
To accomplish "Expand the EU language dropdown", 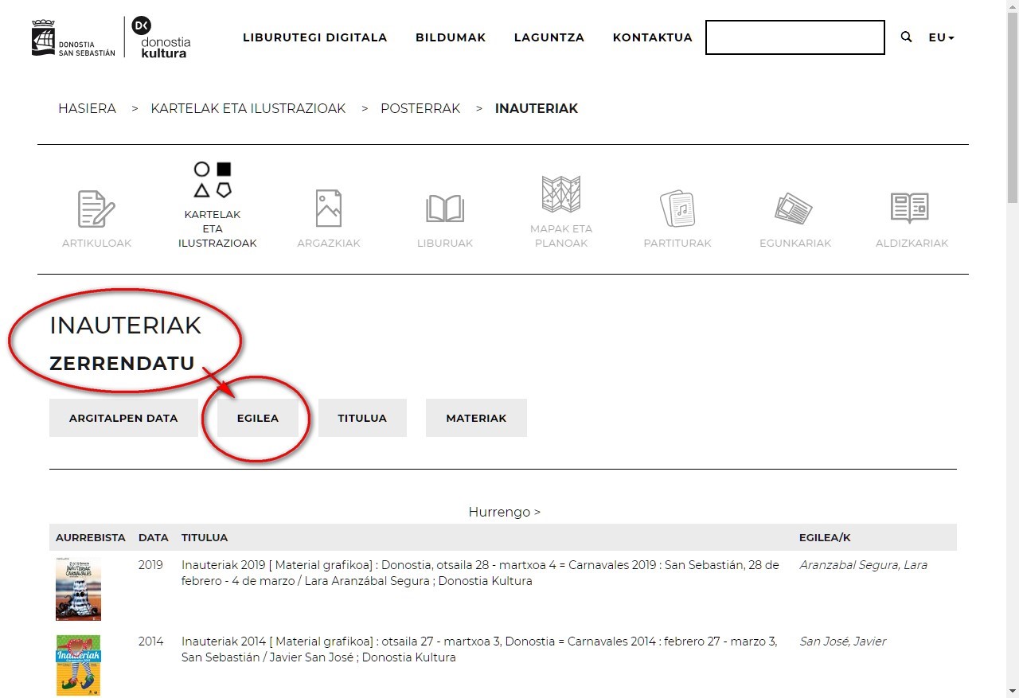I will click(x=941, y=37).
